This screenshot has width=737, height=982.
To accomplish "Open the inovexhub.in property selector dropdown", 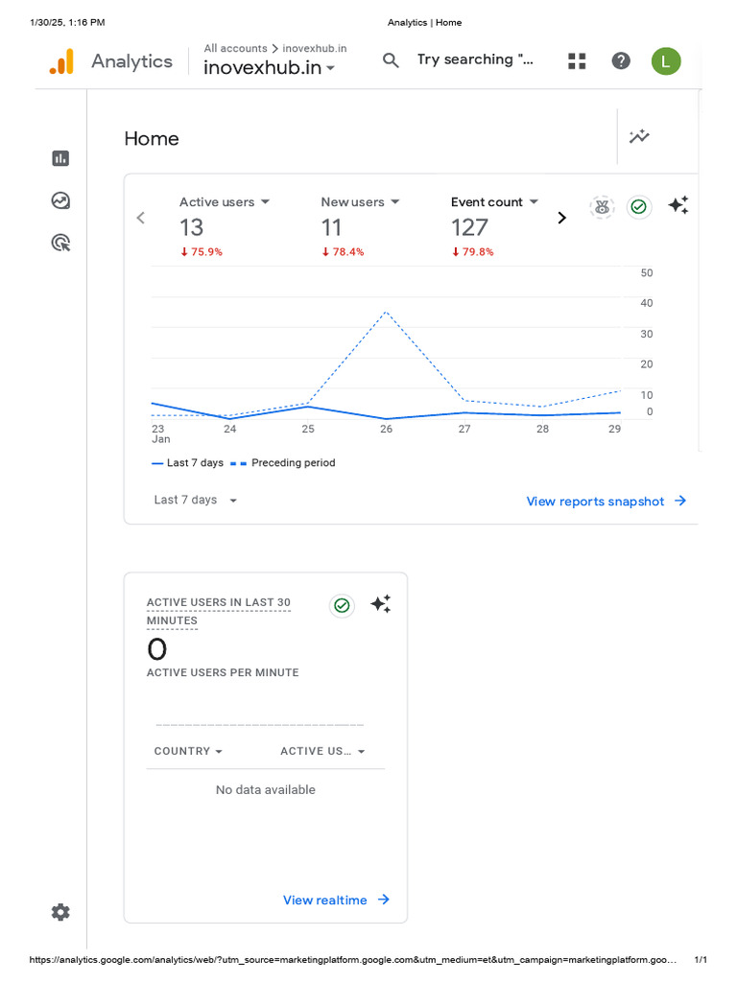I will [269, 67].
